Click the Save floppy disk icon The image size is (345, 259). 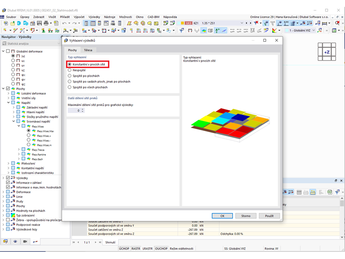pos(39,23)
